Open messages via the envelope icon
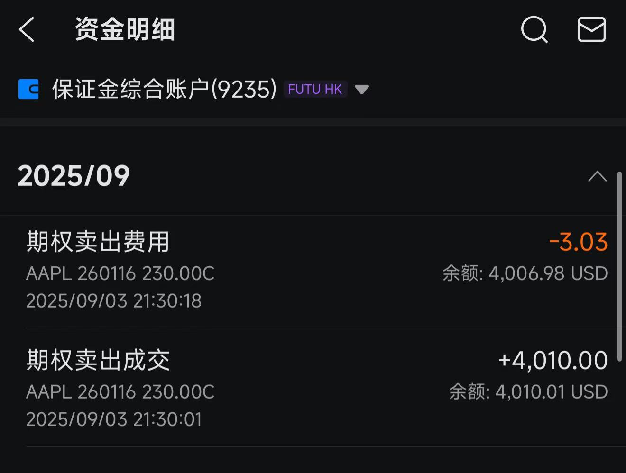The height and width of the screenshot is (473, 626). click(x=591, y=29)
